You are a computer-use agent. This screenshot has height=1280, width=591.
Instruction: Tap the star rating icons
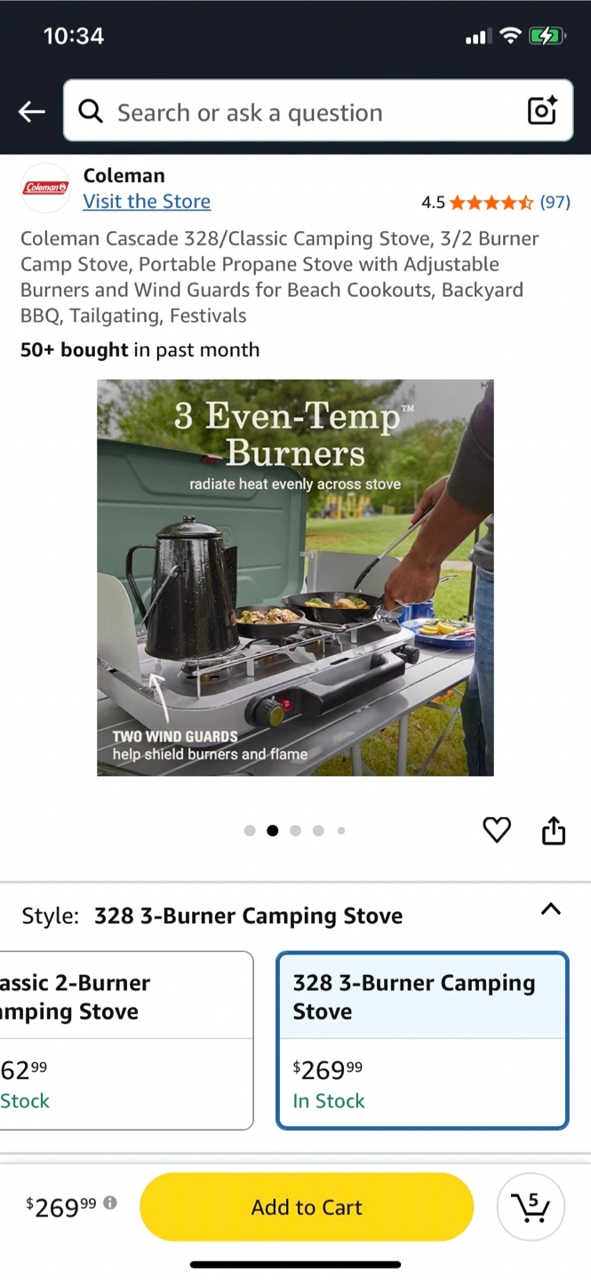[491, 203]
